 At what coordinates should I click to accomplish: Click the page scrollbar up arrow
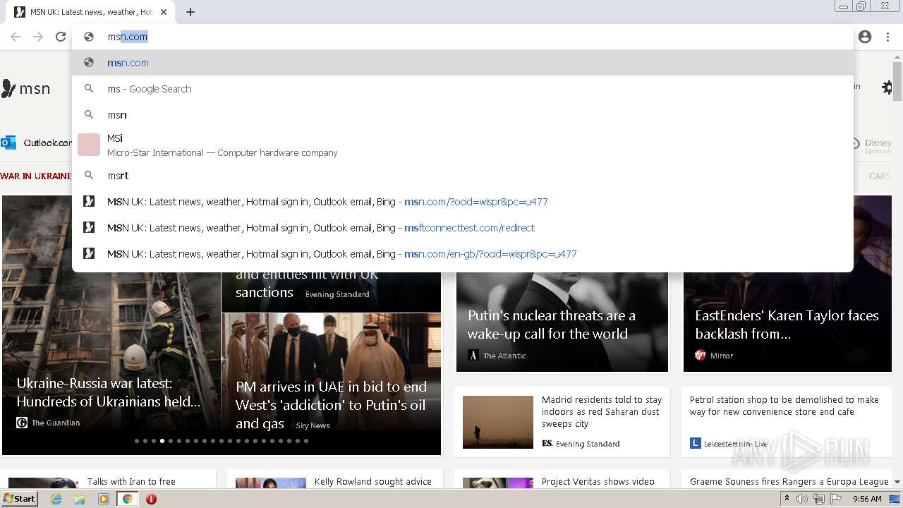coord(897,56)
